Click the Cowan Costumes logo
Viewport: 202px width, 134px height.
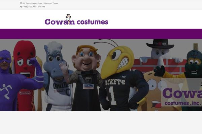76,19
